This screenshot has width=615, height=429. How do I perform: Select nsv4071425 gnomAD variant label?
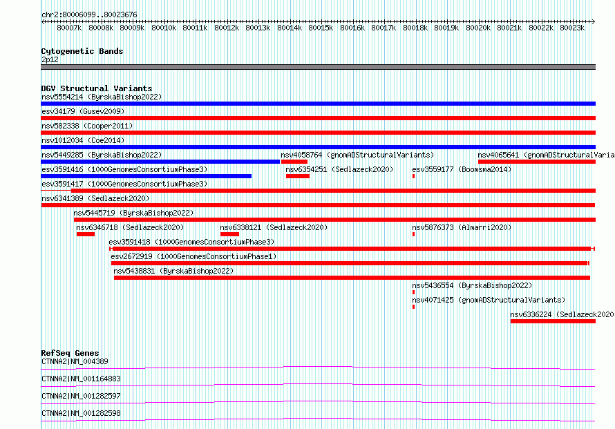489,300
